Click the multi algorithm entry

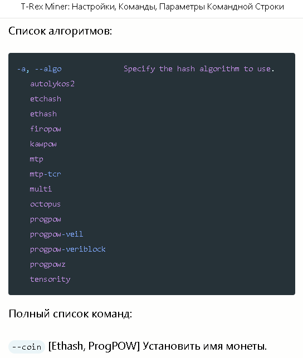41,189
